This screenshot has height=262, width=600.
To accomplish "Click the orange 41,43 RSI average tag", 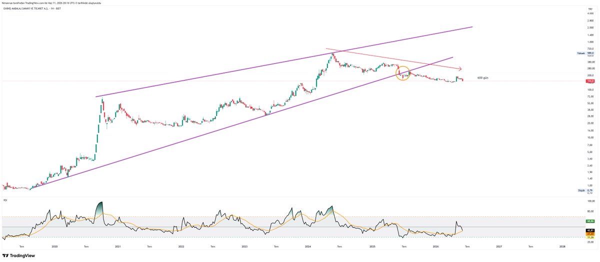I will click(590, 233).
